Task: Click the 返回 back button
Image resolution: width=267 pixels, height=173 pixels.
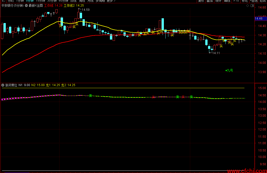Action: pyautogui.click(x=262, y=1)
